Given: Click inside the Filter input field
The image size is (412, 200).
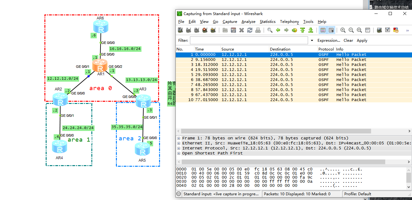Looking at the screenshot, I should (249, 40).
